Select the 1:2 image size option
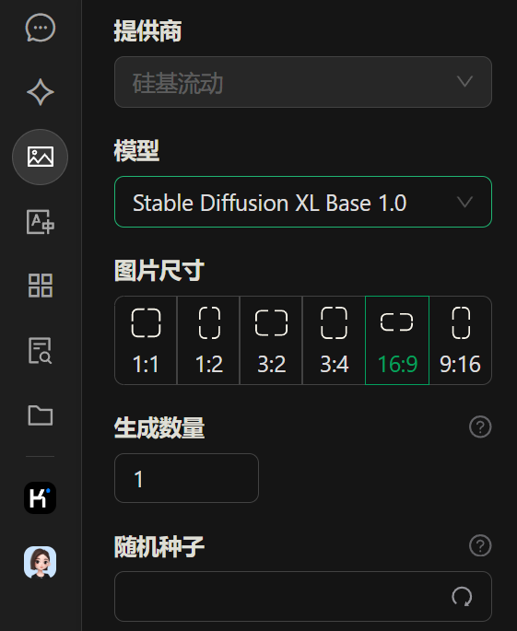 click(208, 341)
